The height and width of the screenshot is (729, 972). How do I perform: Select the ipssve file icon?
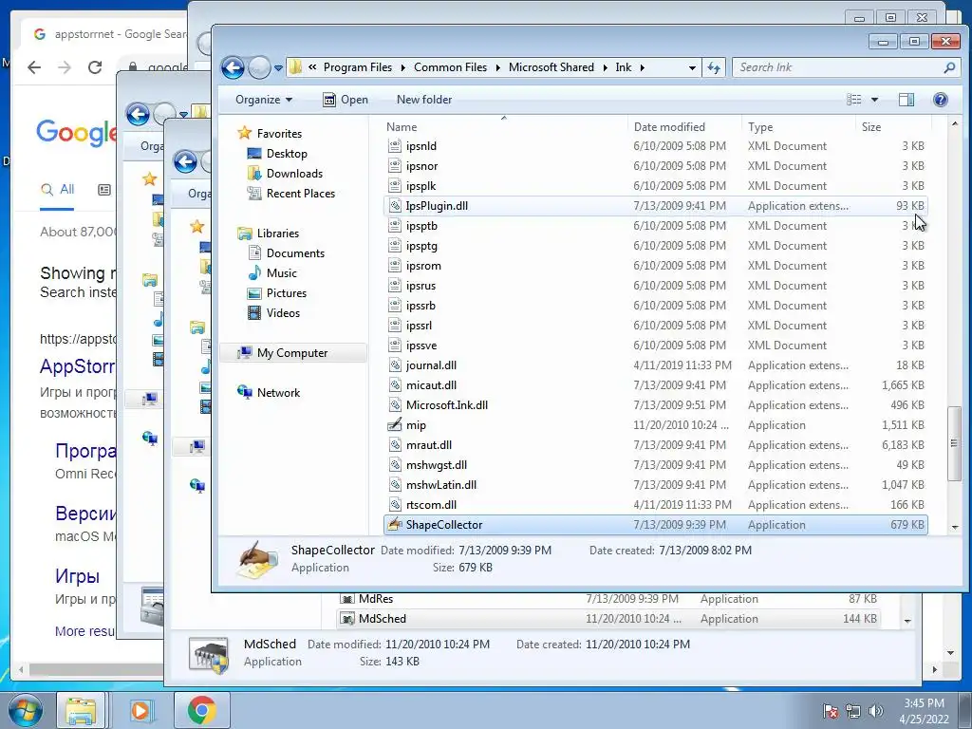pos(395,345)
